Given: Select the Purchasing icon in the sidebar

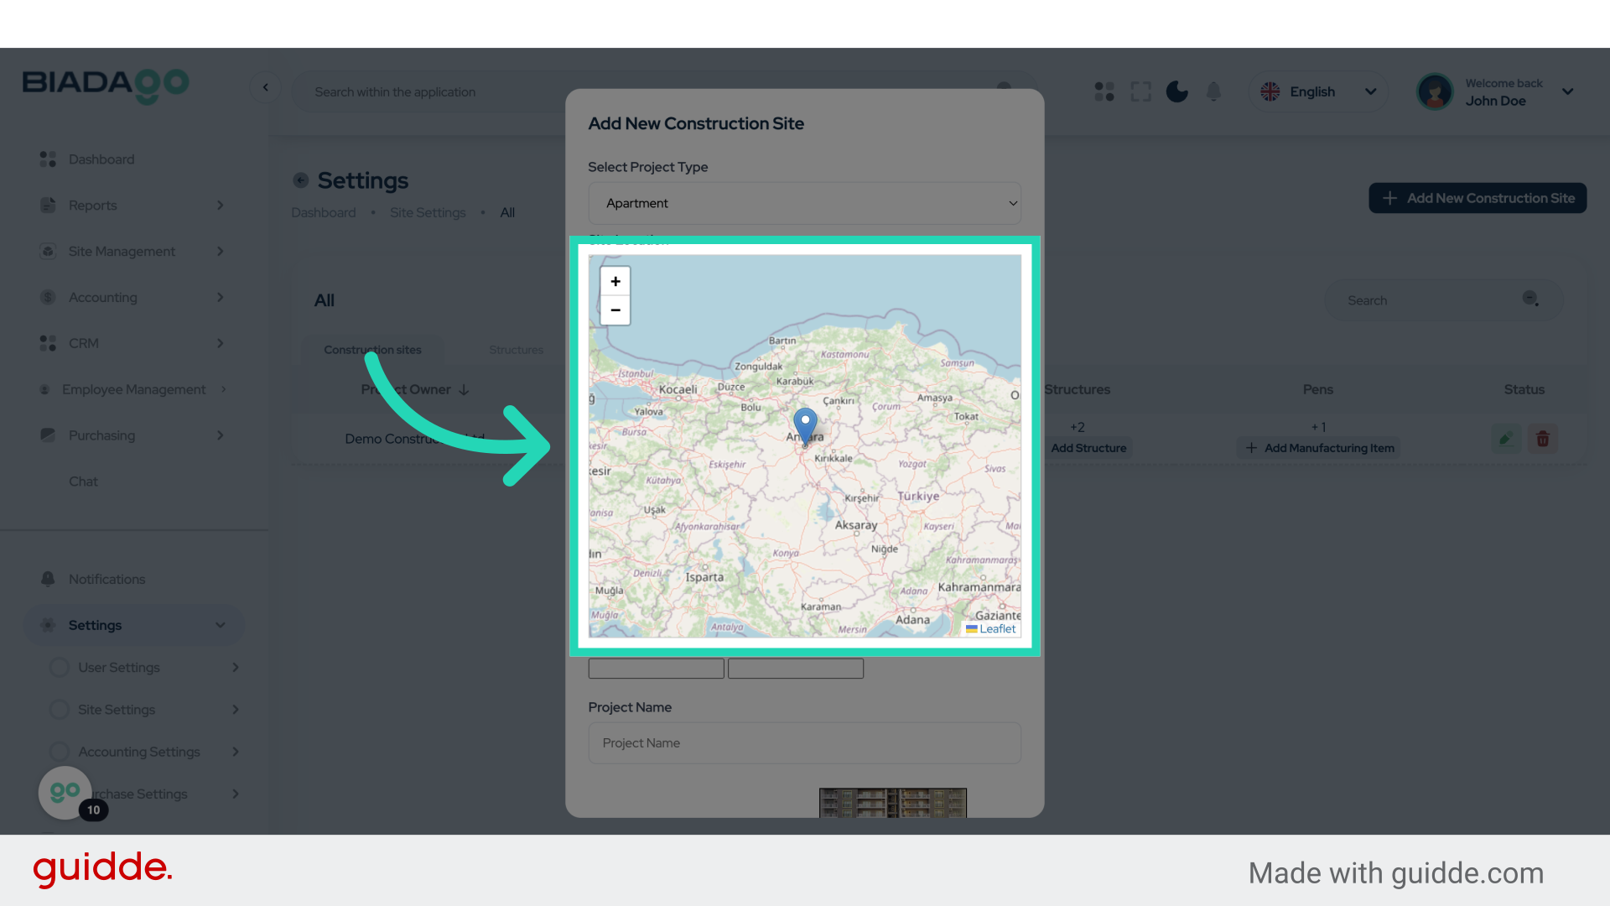Looking at the screenshot, I should [x=47, y=435].
